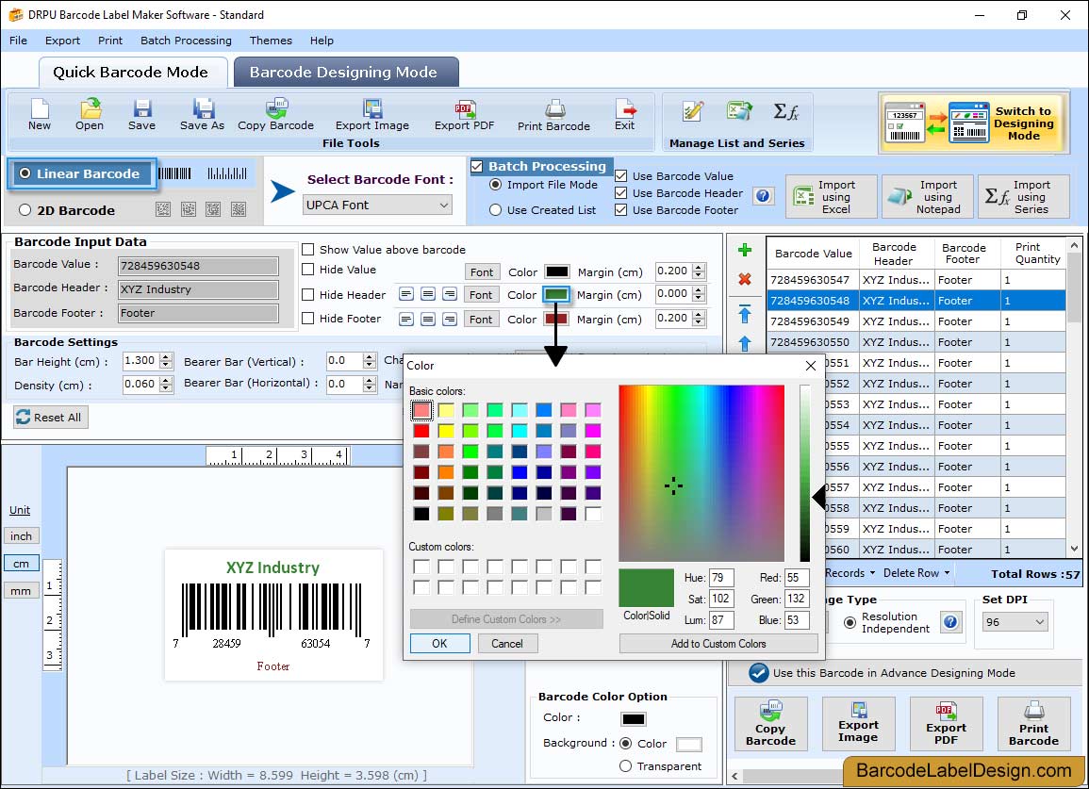Click the move-to-top arrow icon
The height and width of the screenshot is (789, 1089).
click(745, 314)
